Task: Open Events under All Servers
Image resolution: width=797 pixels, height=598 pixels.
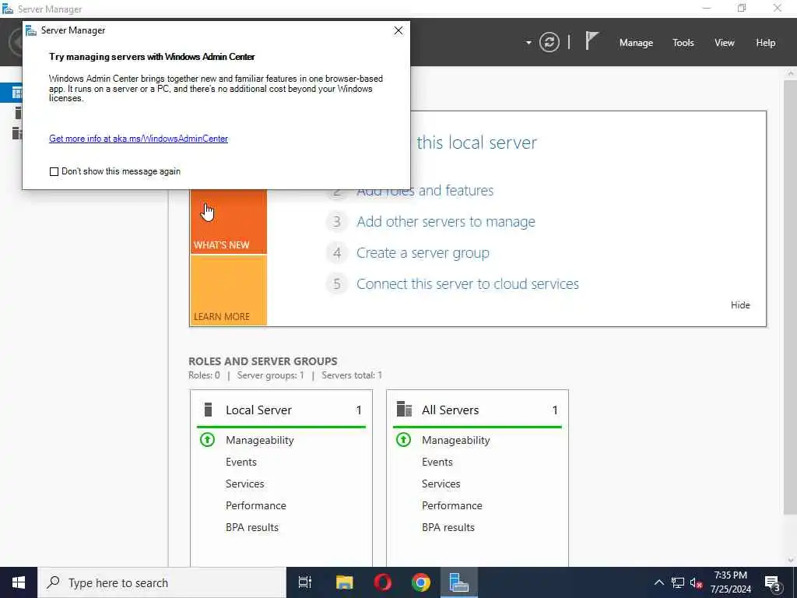Action: tap(437, 463)
